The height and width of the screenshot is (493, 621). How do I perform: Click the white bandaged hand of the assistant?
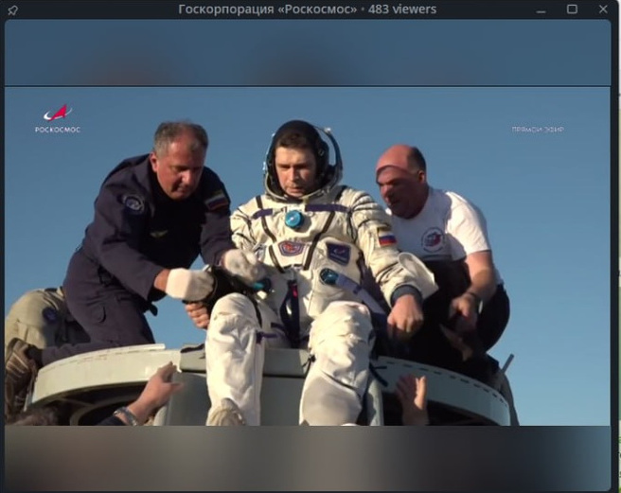[187, 284]
